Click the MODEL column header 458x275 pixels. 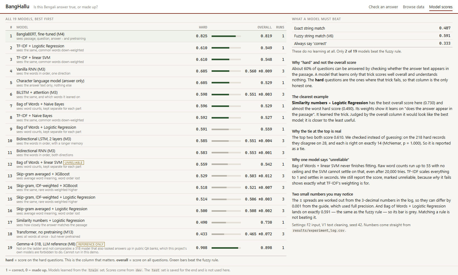click(x=22, y=27)
